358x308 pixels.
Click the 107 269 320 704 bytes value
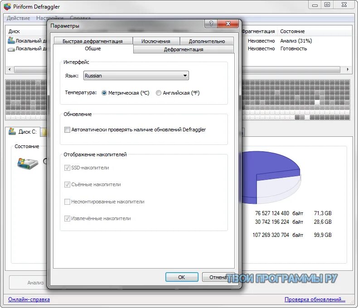click(x=271, y=235)
